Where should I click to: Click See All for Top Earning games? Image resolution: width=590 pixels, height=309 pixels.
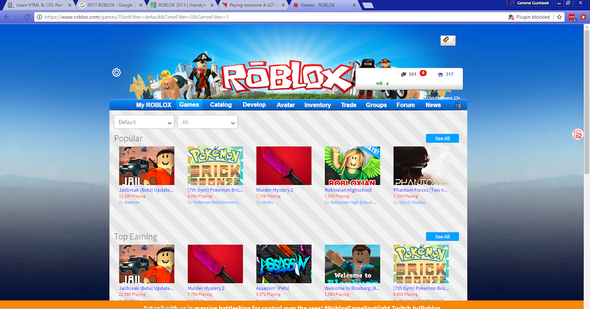pos(442,236)
